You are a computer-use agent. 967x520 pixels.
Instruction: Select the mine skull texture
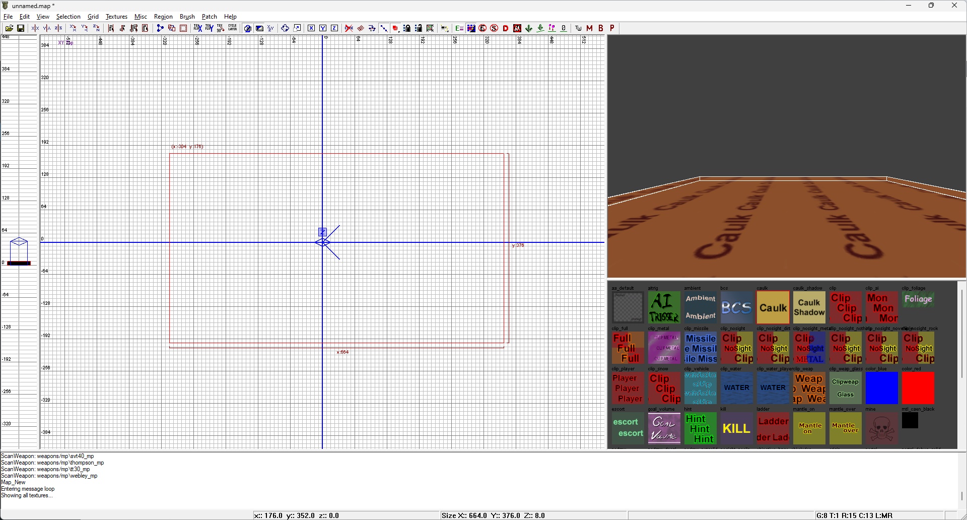[x=882, y=428]
